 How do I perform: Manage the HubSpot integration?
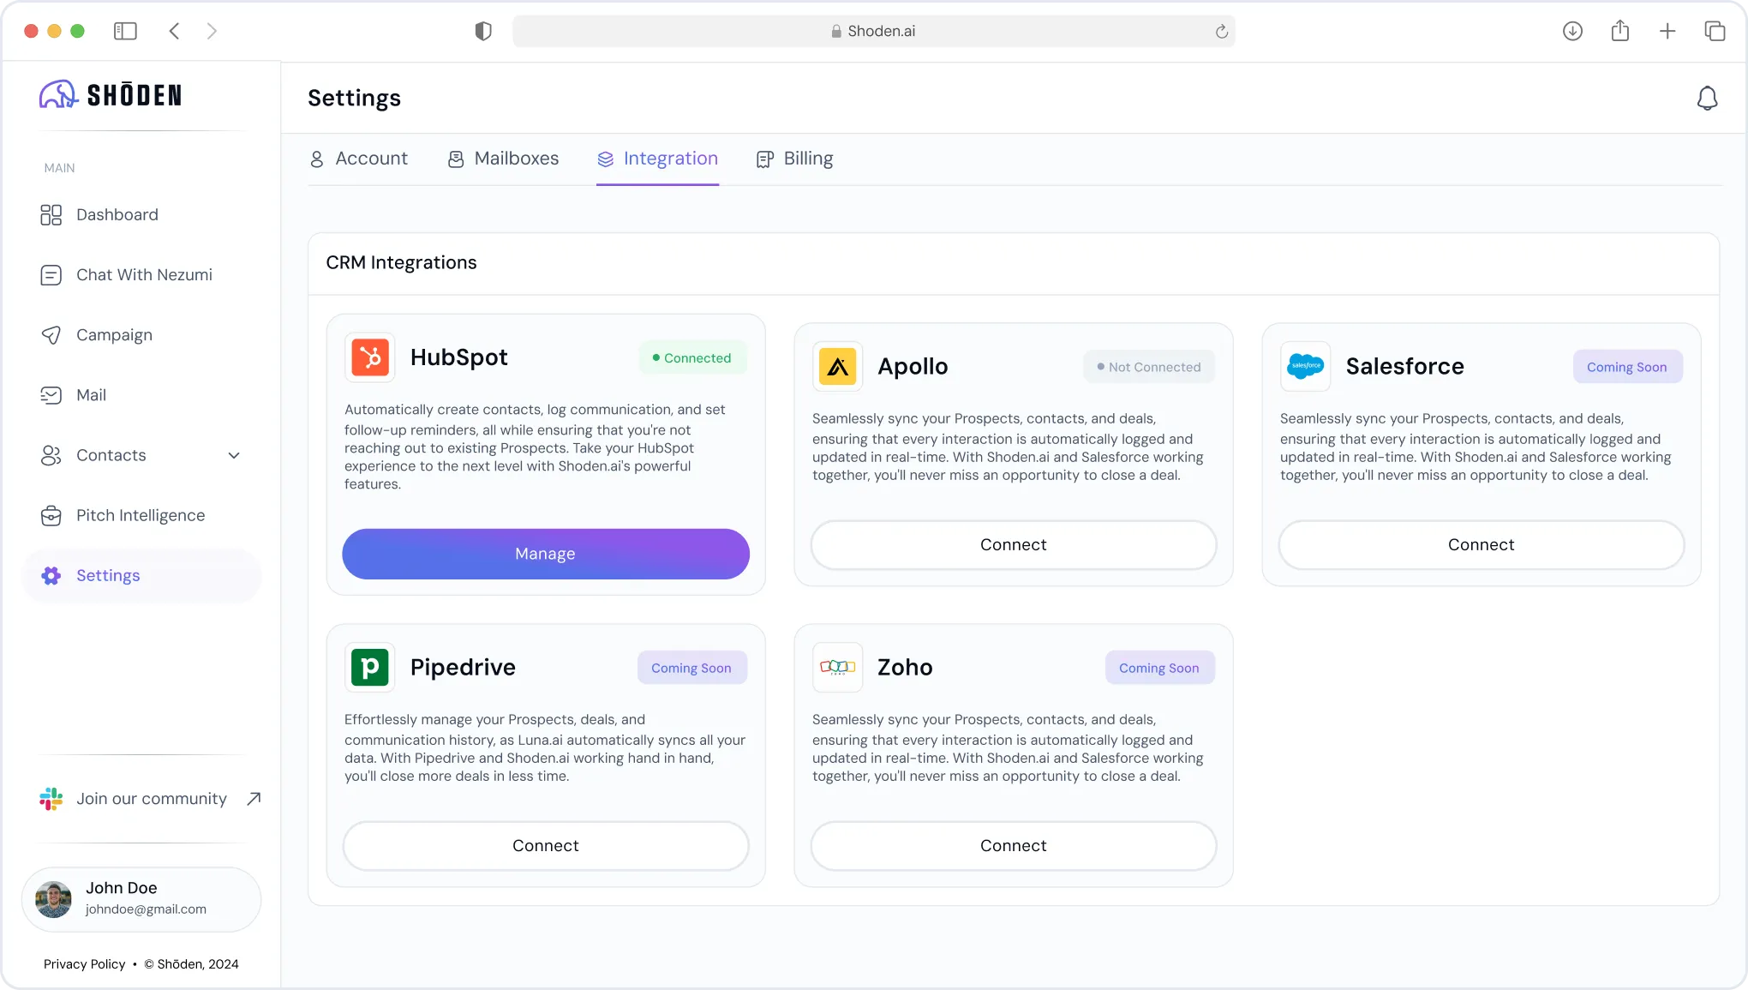pyautogui.click(x=546, y=554)
